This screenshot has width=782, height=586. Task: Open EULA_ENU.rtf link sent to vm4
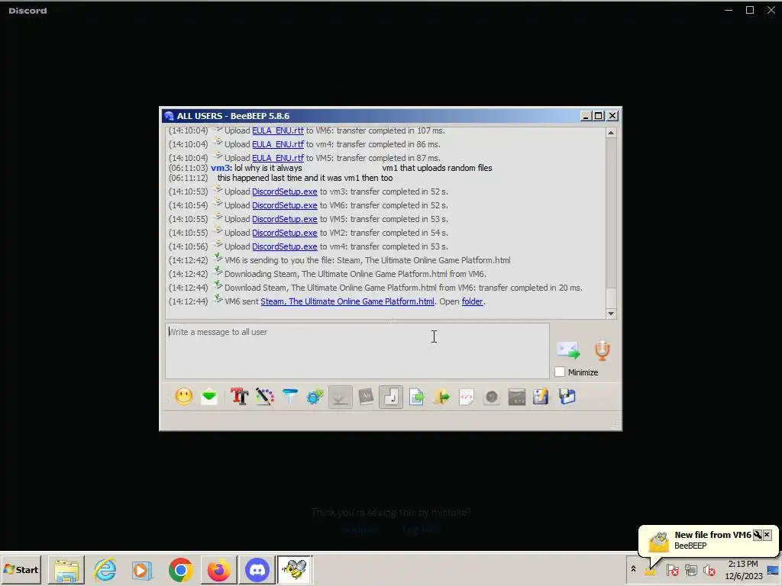pyautogui.click(x=278, y=144)
